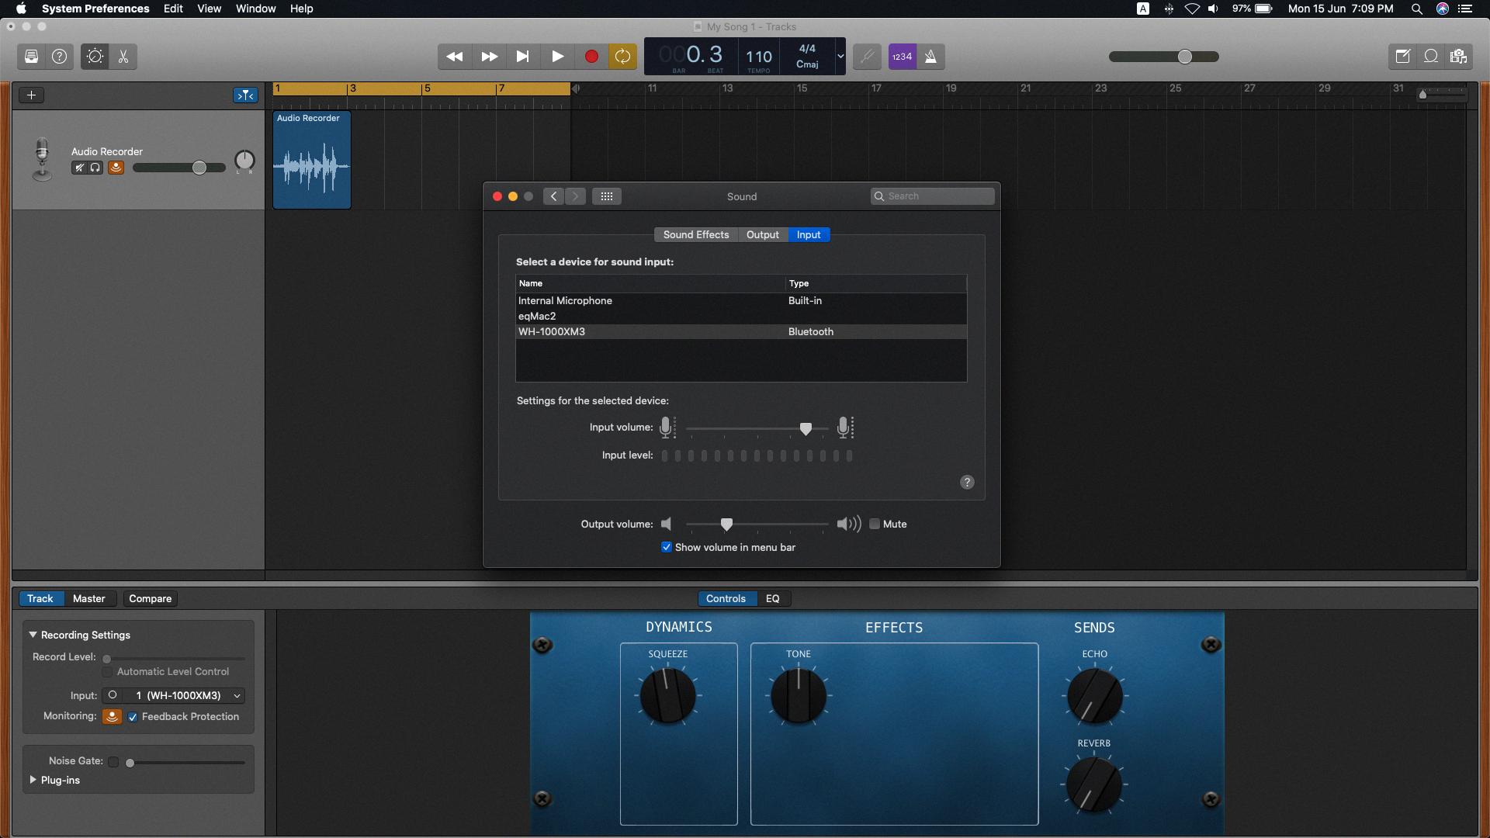Toggle the Cycle loop button
Viewport: 1490px width, 838px height.
[622, 57]
